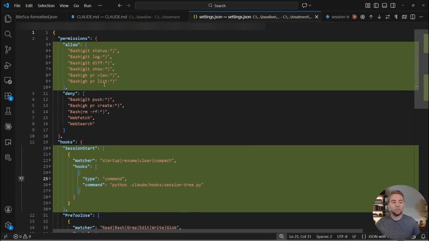Open notifications bell in status bar
Viewport: 429px width, 241px height.
pos(423,237)
